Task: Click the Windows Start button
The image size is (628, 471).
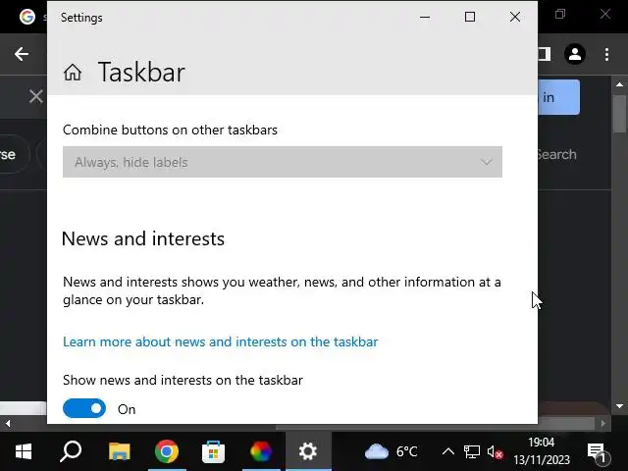Action: (x=24, y=451)
